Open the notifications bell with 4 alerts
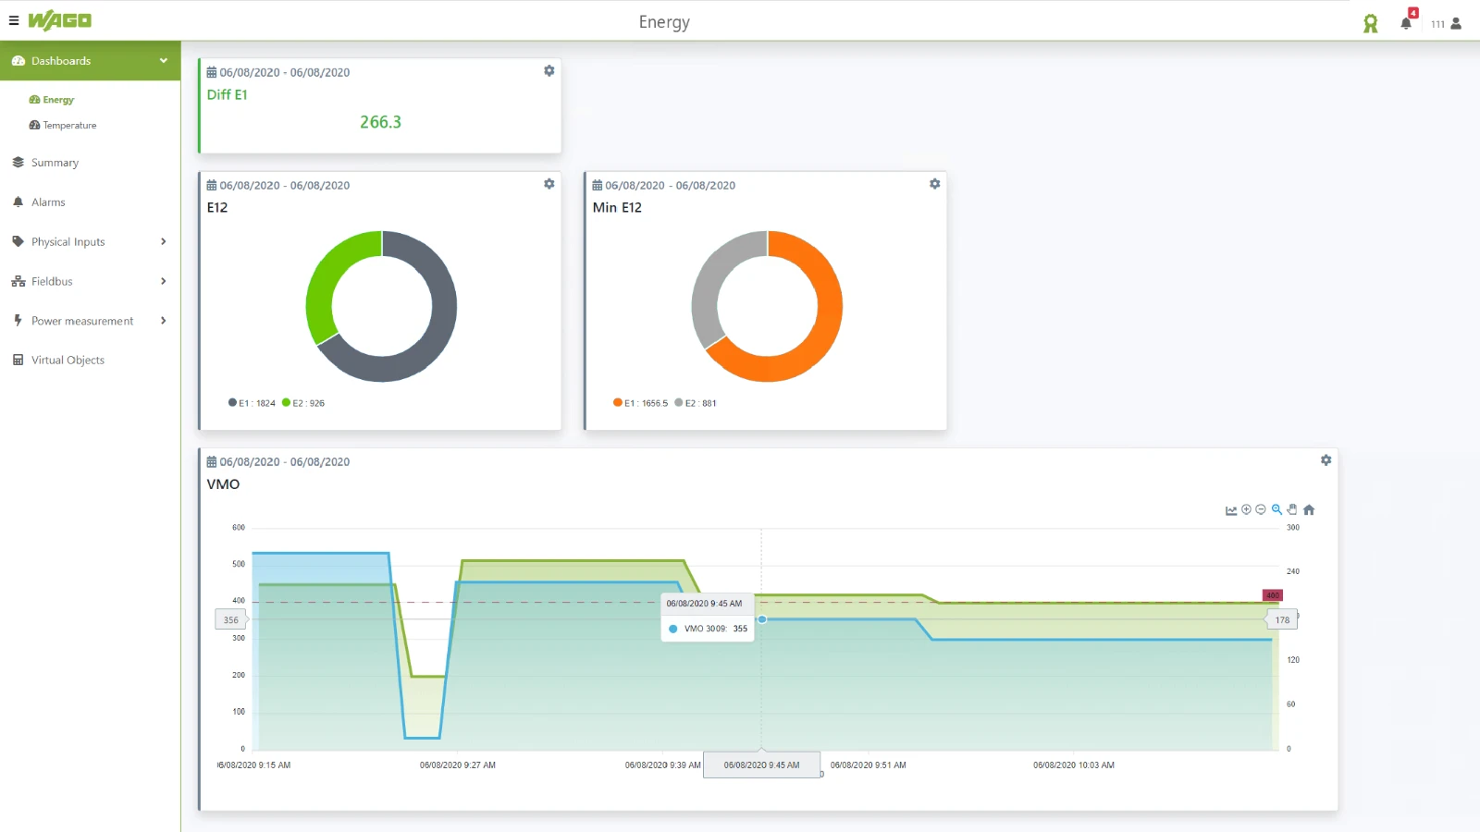1480x832 pixels. point(1404,23)
